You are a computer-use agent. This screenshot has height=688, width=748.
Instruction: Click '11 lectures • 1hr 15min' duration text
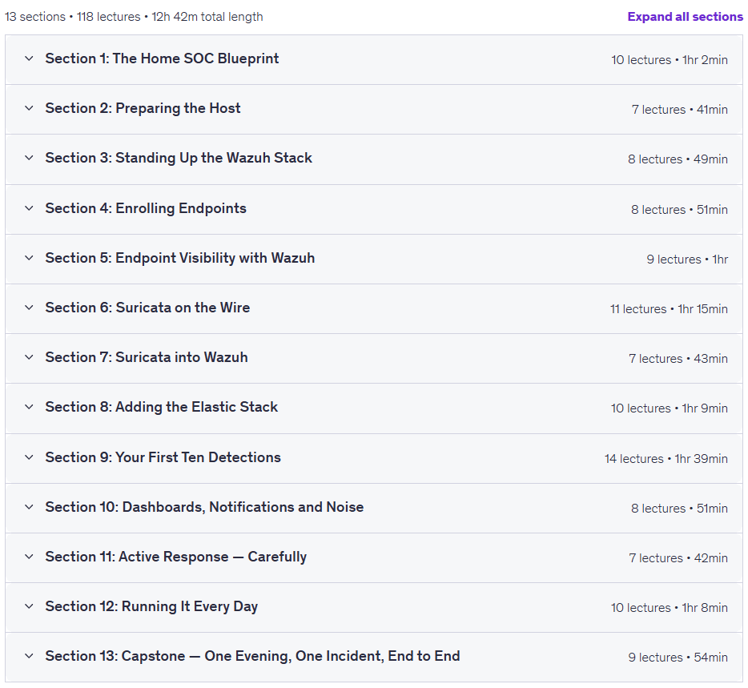coord(669,309)
